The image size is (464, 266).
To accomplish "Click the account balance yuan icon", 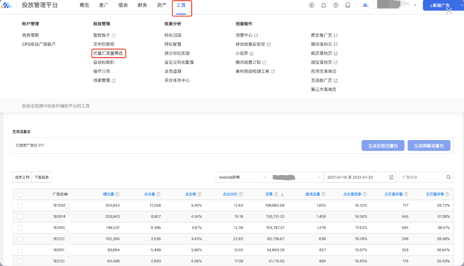I will tap(312, 5).
